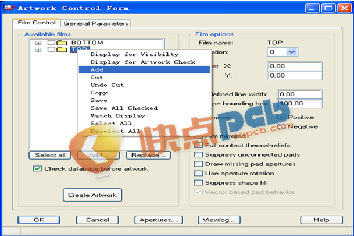Close the Artwork Control Form window
Viewport: 354px width, 236px height.
pos(344,8)
